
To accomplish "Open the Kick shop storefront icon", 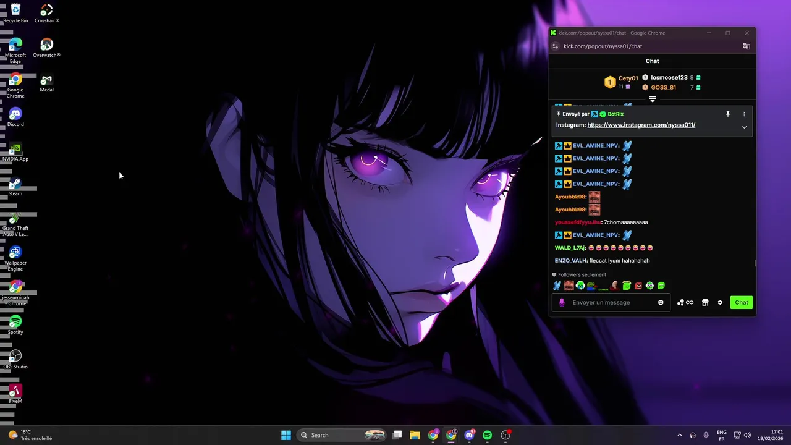I will point(705,302).
